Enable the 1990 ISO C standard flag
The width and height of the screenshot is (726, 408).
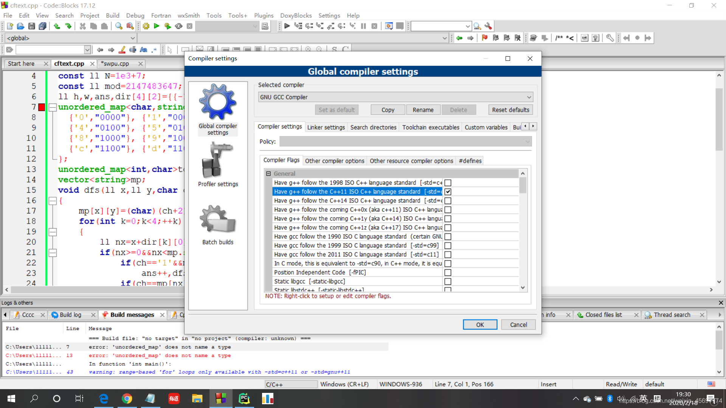click(x=448, y=237)
